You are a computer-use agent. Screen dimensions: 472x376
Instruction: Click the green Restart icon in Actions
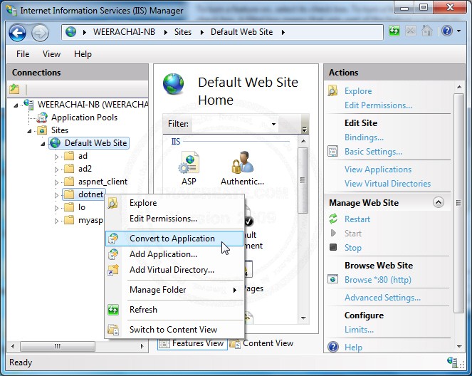click(x=332, y=219)
